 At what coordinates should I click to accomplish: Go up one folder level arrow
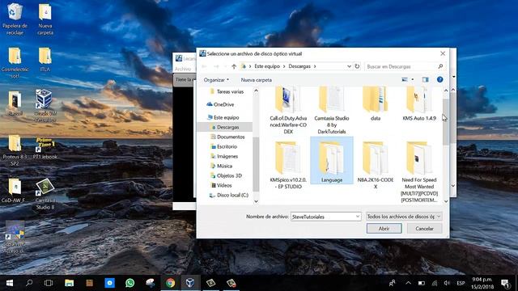click(x=234, y=66)
